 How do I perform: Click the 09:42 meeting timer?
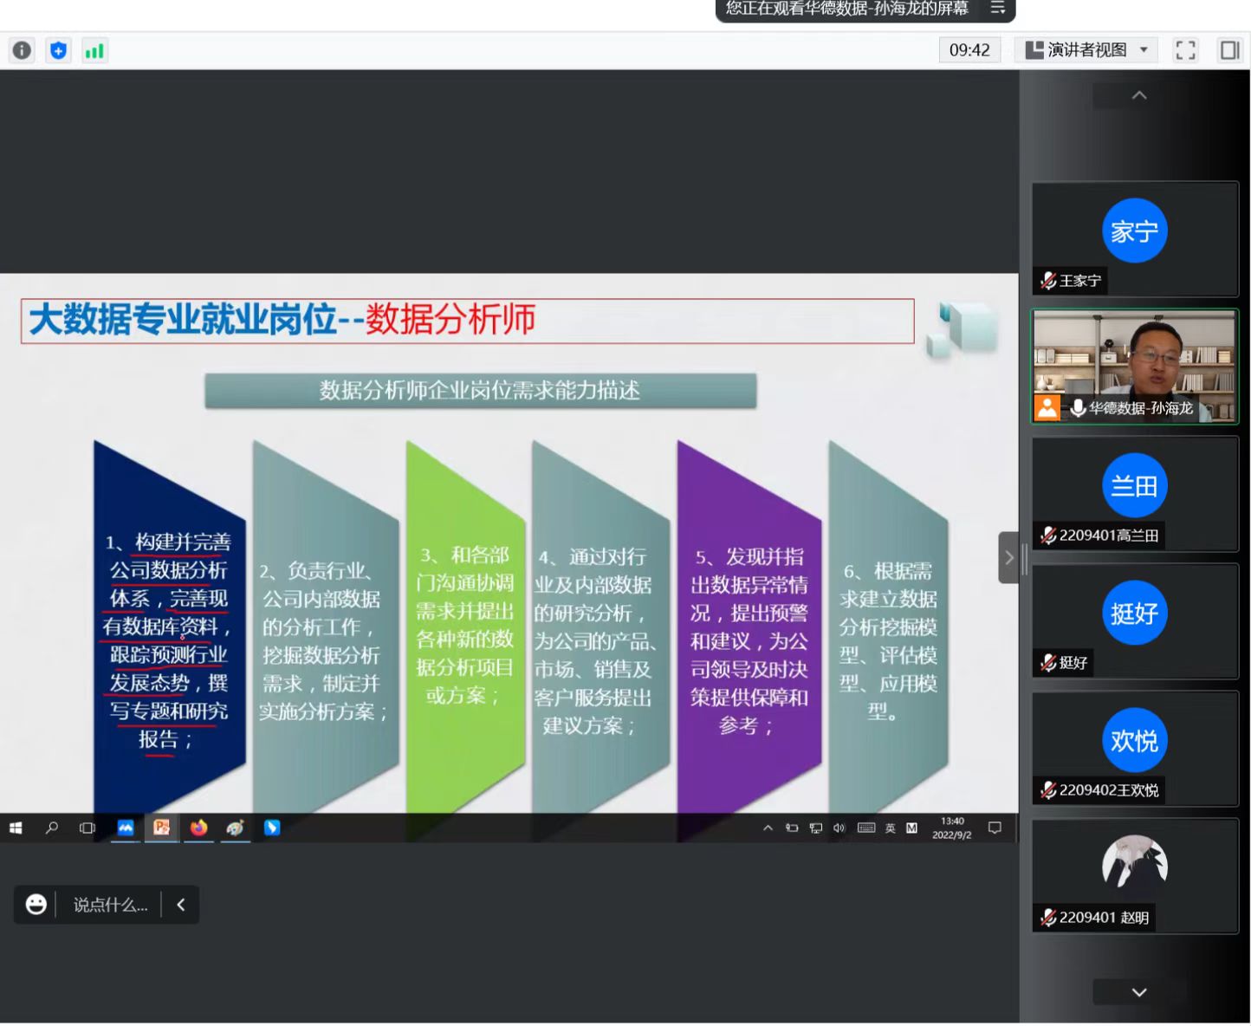969,50
